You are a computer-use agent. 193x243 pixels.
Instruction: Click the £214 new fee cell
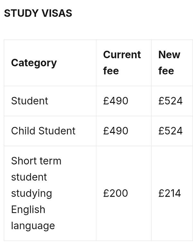coord(170,193)
